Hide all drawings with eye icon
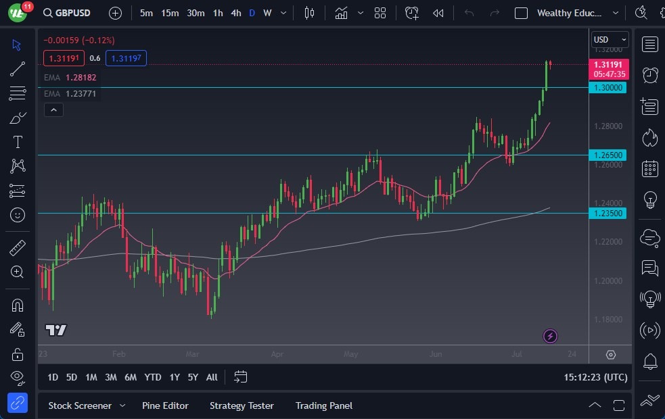Screen dimensions: 665x419 click(x=18, y=377)
